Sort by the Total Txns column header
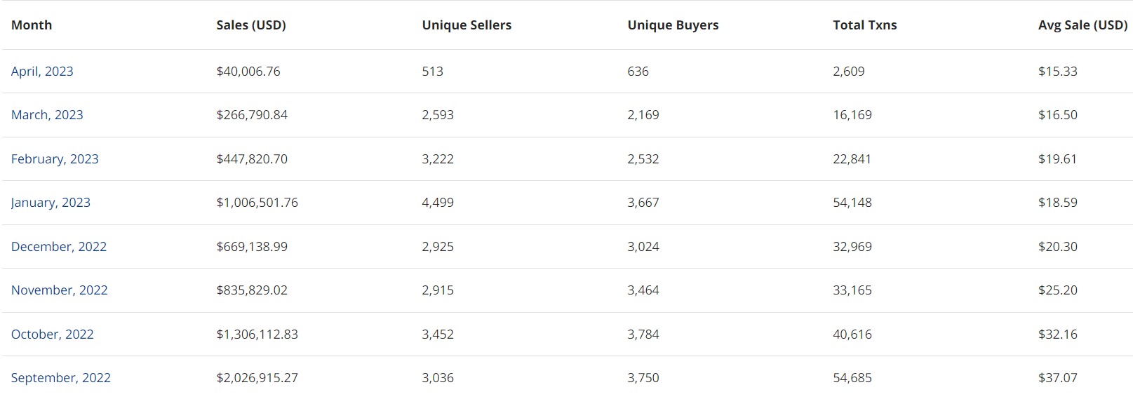 (x=865, y=25)
